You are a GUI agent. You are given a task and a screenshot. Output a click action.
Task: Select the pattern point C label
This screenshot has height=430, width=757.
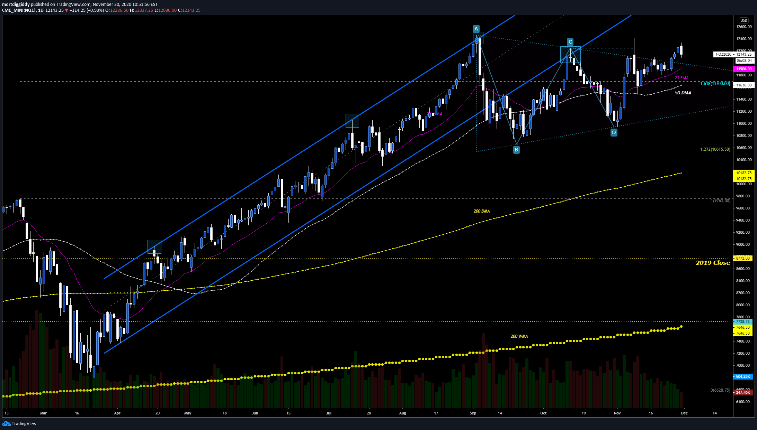point(570,42)
